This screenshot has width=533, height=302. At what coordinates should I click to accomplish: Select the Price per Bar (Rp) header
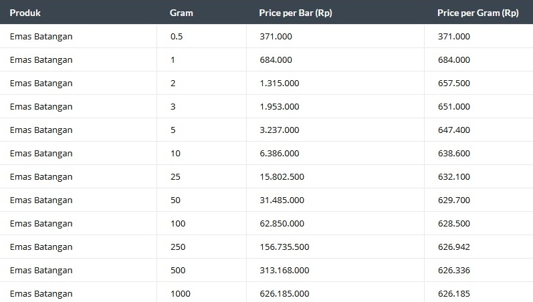click(x=296, y=13)
